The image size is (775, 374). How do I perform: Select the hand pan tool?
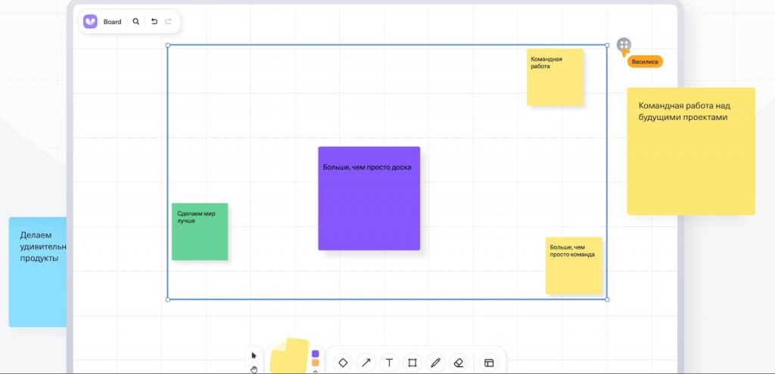click(x=254, y=369)
